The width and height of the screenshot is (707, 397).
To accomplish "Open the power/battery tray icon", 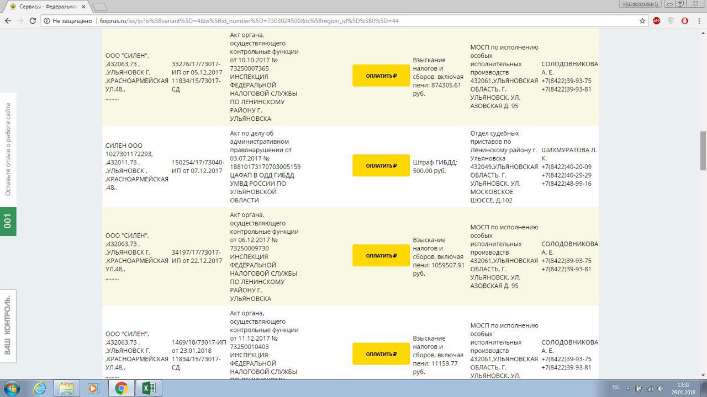I will pyautogui.click(x=638, y=388).
